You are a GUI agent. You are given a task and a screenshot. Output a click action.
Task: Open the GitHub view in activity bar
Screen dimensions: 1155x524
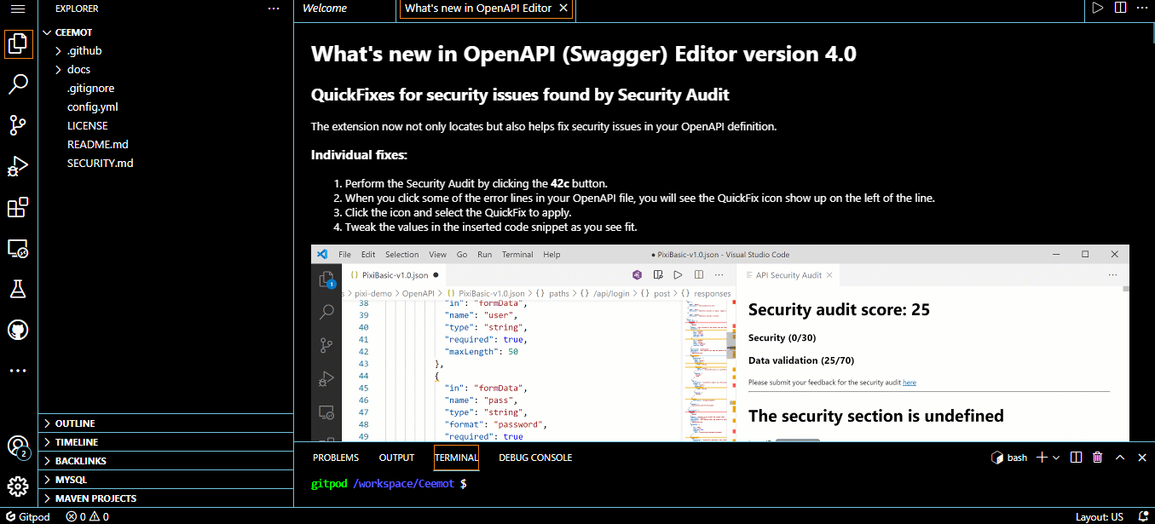coord(18,330)
